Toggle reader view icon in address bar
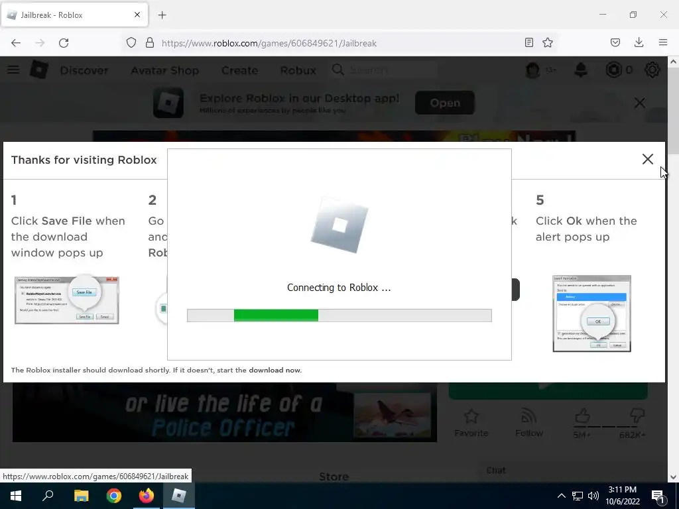679x509 pixels. tap(528, 42)
